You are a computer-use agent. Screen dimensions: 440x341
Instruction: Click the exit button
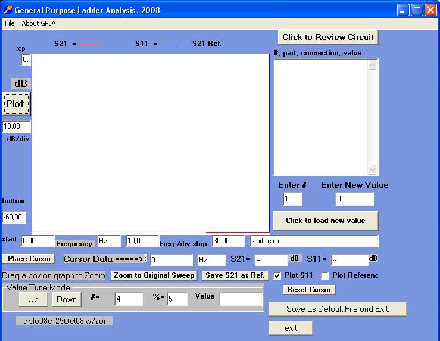point(291,328)
